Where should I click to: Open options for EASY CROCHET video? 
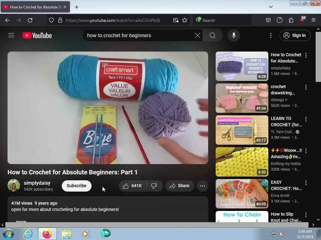click(x=306, y=182)
